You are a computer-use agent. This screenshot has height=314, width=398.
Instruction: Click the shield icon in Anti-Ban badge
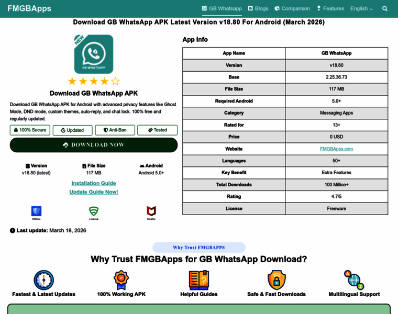106,130
